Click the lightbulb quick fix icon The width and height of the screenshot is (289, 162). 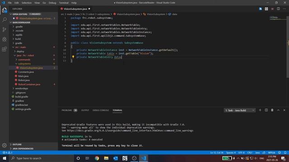click(x=73, y=57)
